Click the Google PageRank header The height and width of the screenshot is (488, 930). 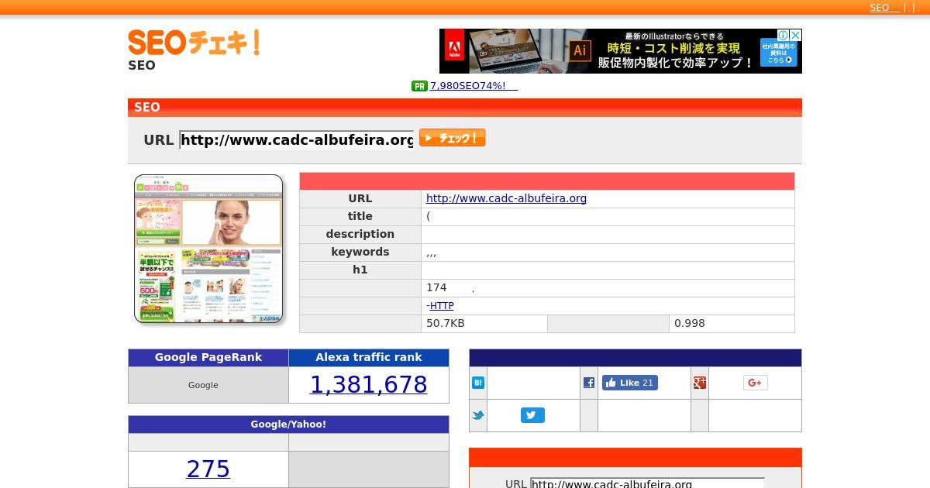tap(208, 358)
